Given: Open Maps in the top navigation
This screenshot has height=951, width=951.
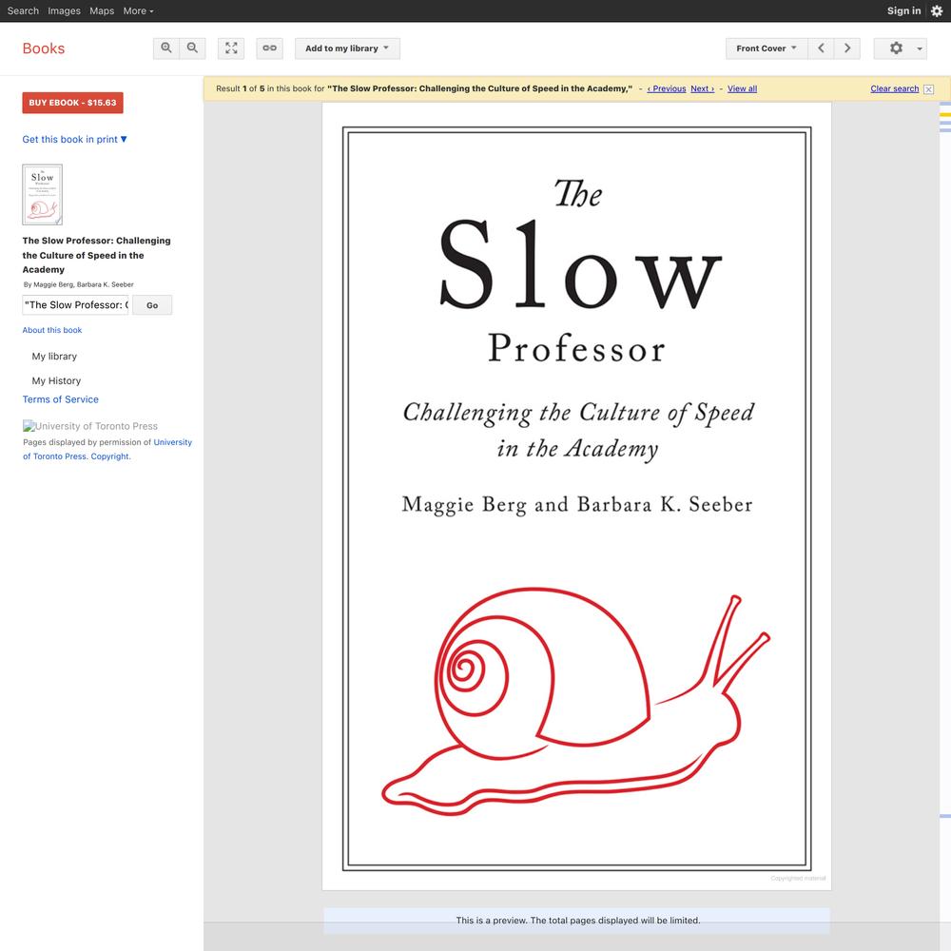Looking at the screenshot, I should tap(102, 10).
